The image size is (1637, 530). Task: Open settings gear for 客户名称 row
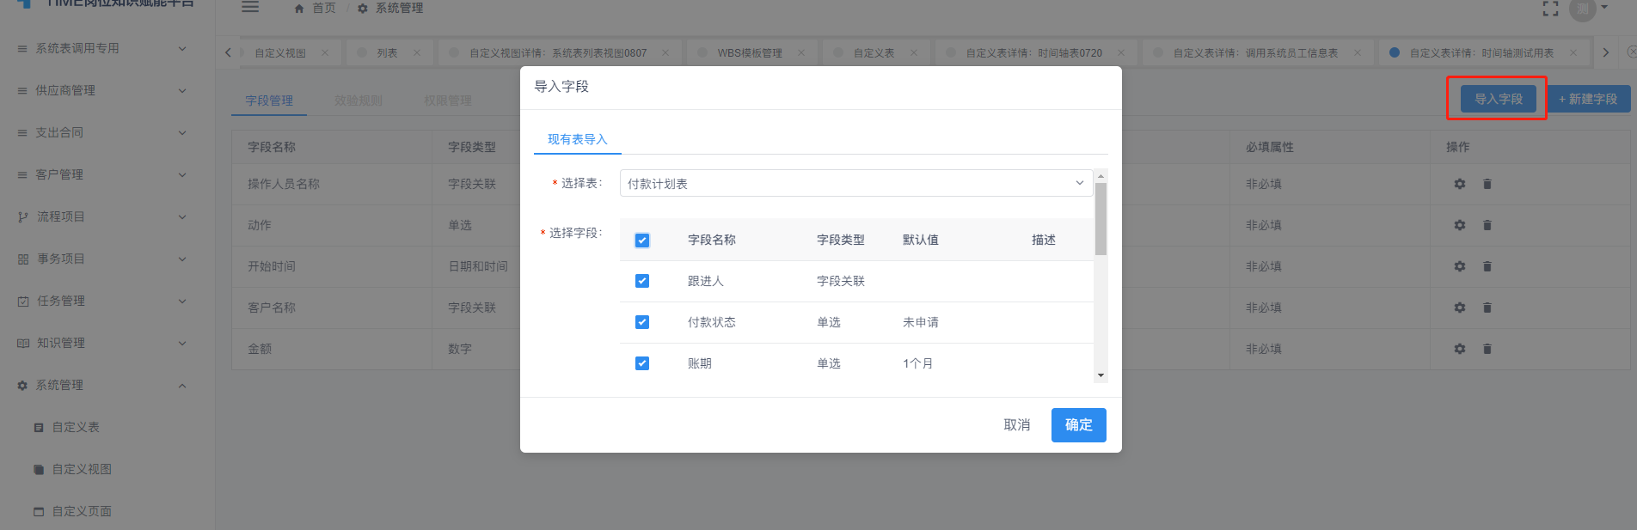(1459, 308)
